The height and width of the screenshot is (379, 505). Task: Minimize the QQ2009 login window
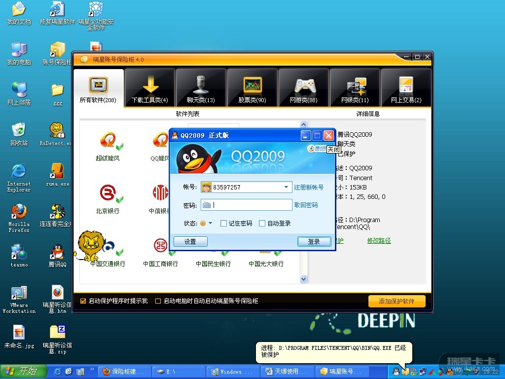(305, 135)
